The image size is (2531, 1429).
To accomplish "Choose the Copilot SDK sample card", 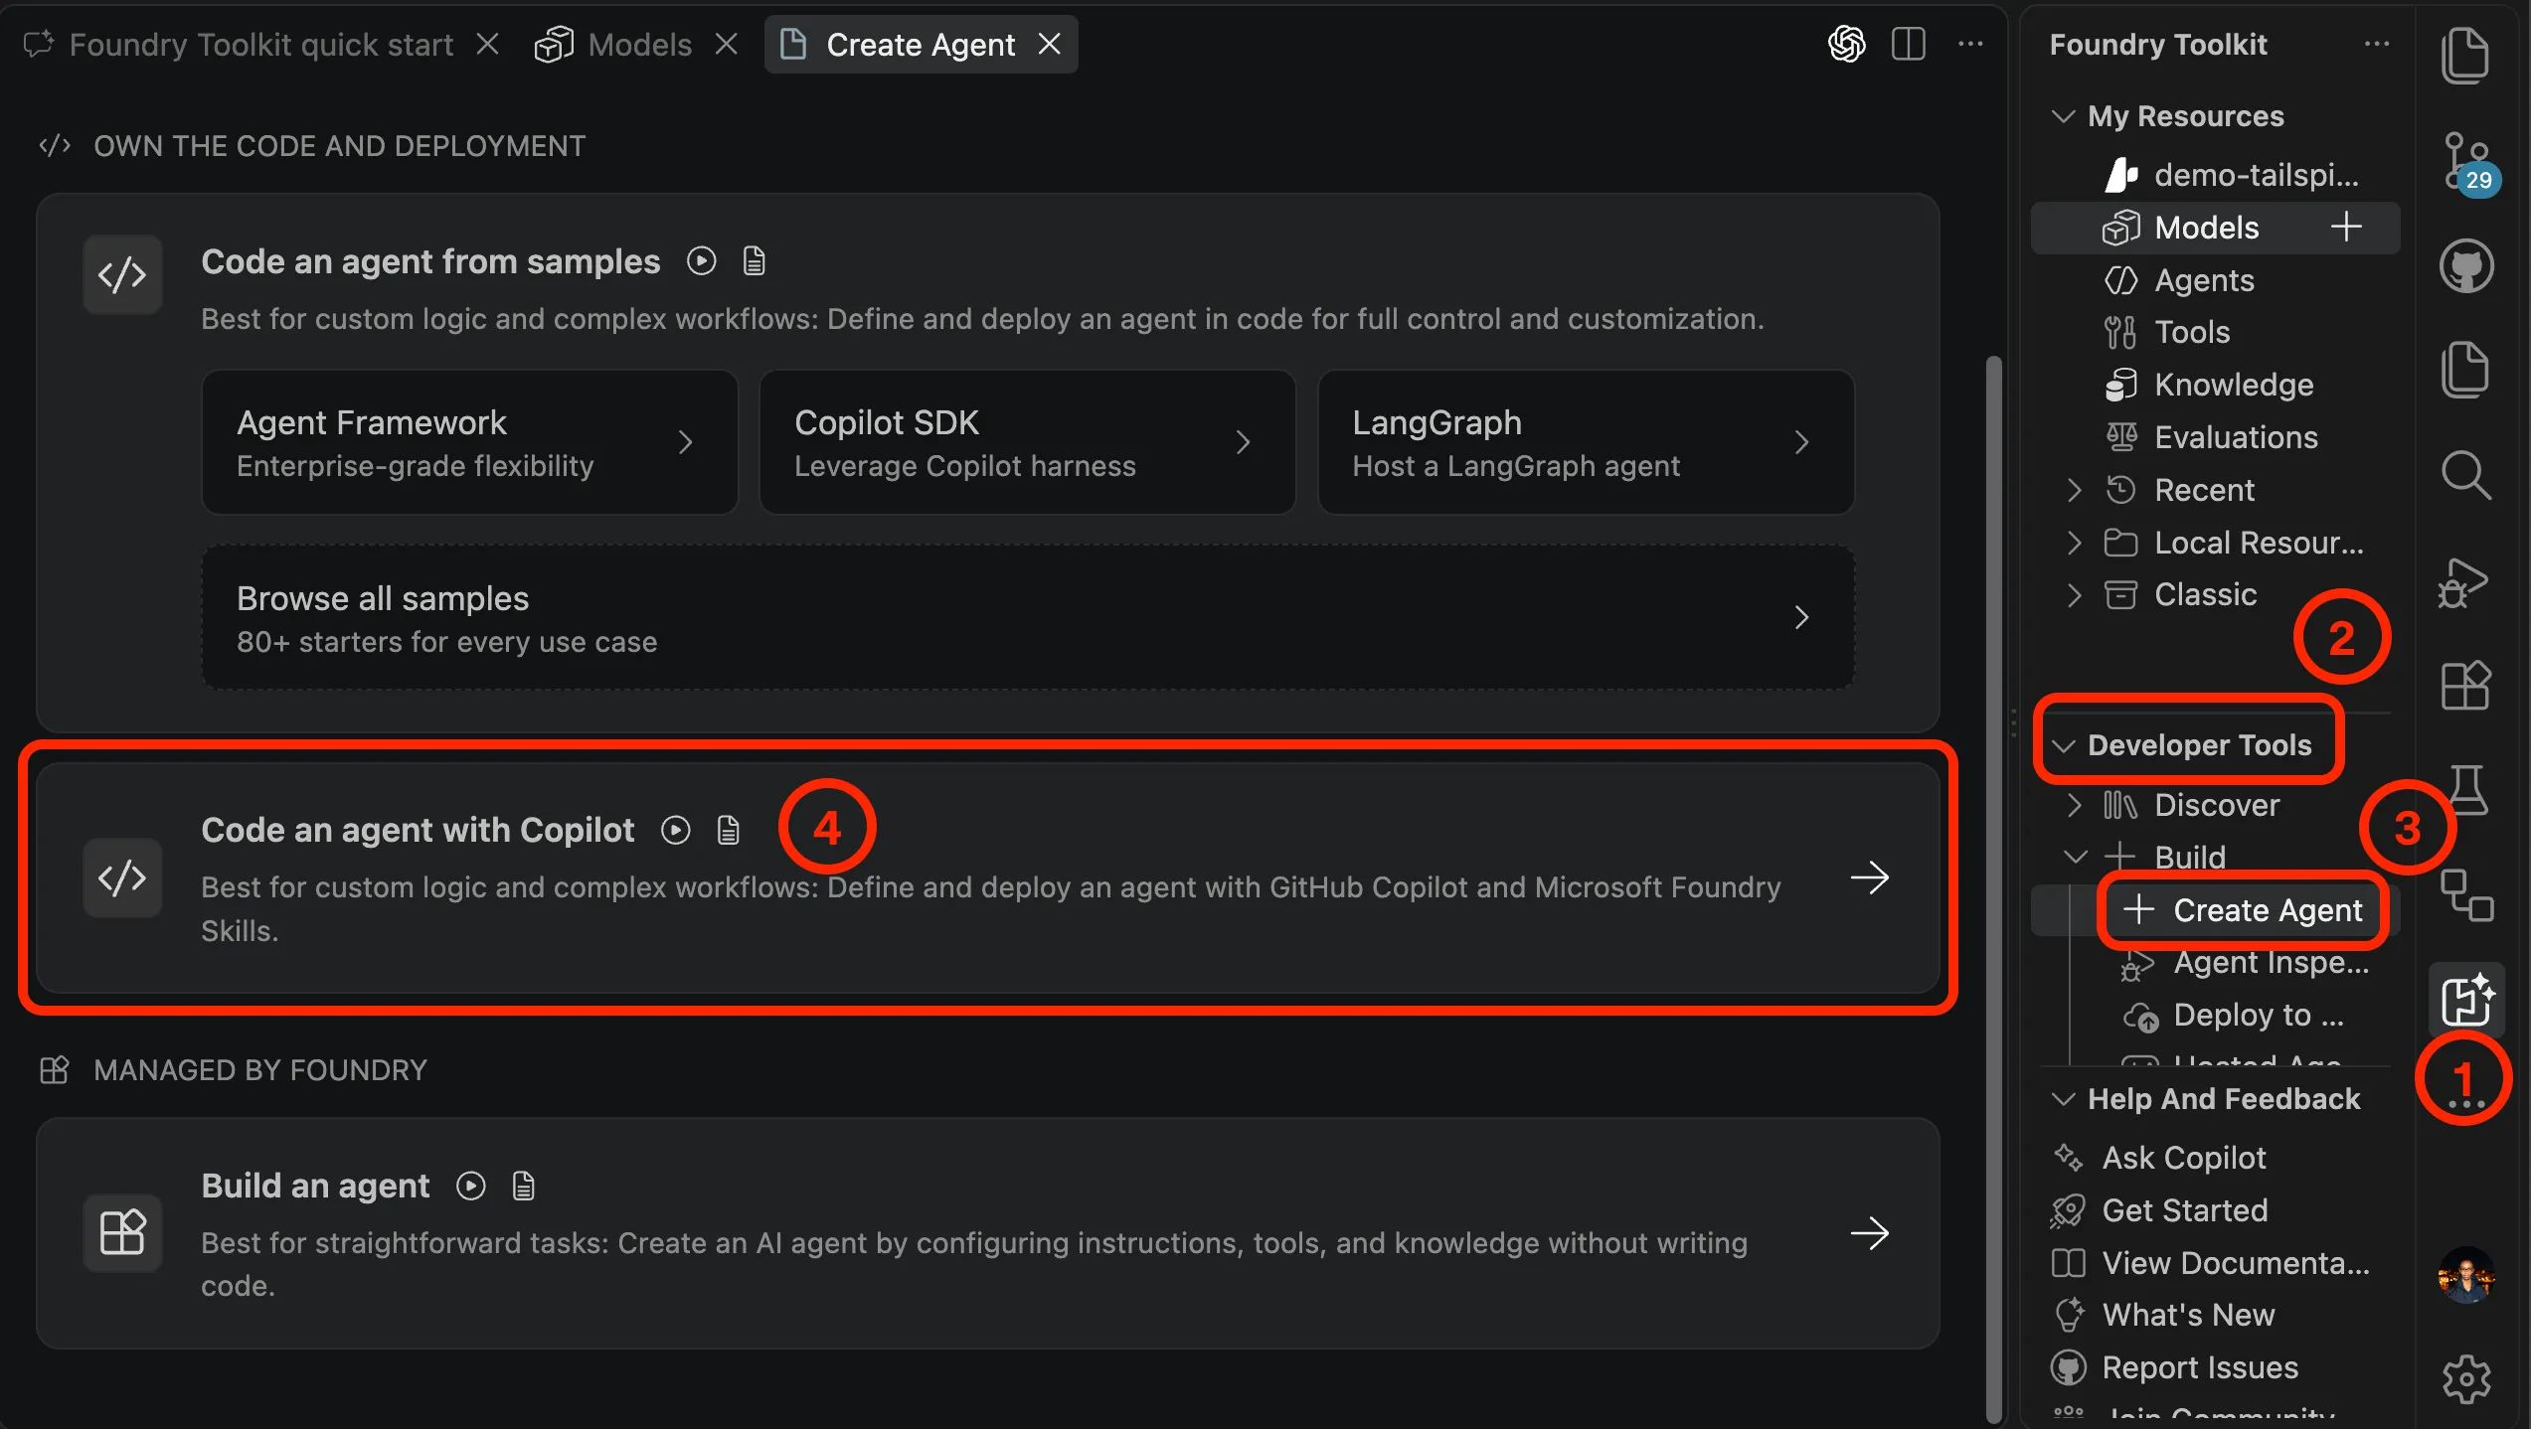I will coord(1027,442).
